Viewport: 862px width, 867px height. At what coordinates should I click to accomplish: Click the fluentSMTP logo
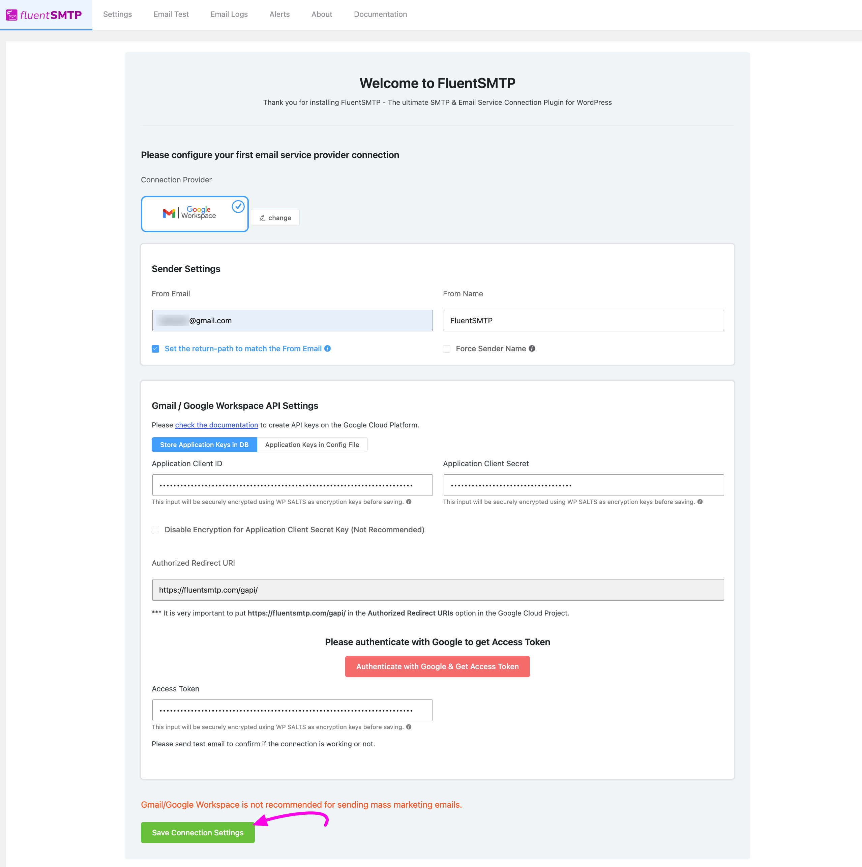(44, 15)
